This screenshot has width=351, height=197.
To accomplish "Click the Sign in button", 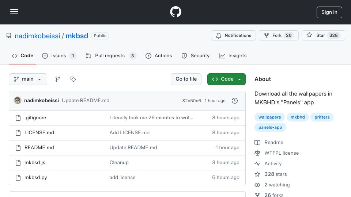I will [329, 12].
